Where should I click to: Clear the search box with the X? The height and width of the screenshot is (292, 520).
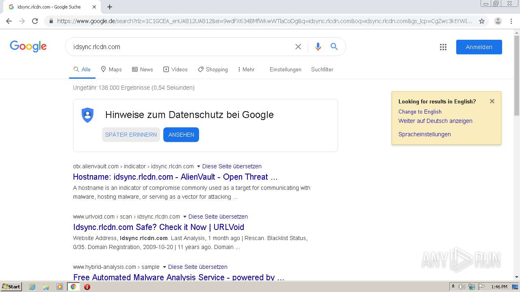(298, 47)
